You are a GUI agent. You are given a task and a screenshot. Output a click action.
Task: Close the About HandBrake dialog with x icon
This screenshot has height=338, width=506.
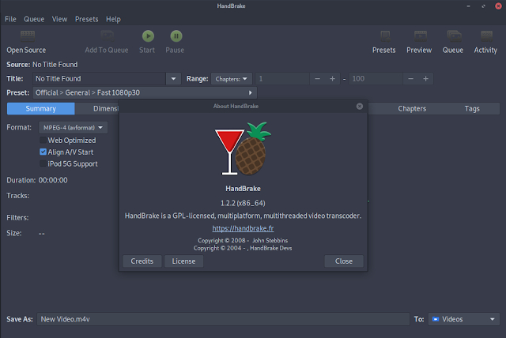coord(360,107)
